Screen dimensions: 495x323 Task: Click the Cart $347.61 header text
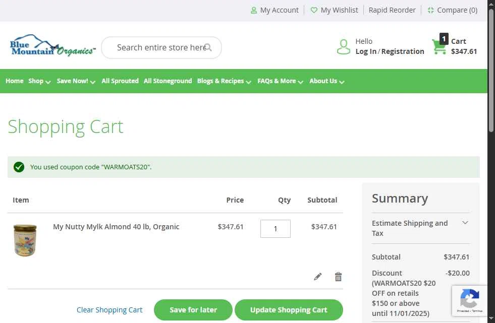(464, 46)
